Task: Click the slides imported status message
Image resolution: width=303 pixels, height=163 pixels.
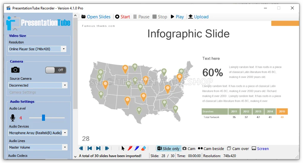Action: pyautogui.click(x=110, y=156)
